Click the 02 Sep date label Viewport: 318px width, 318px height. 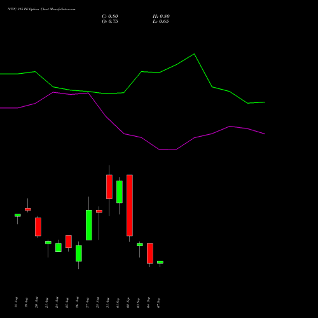click(x=128, y=303)
